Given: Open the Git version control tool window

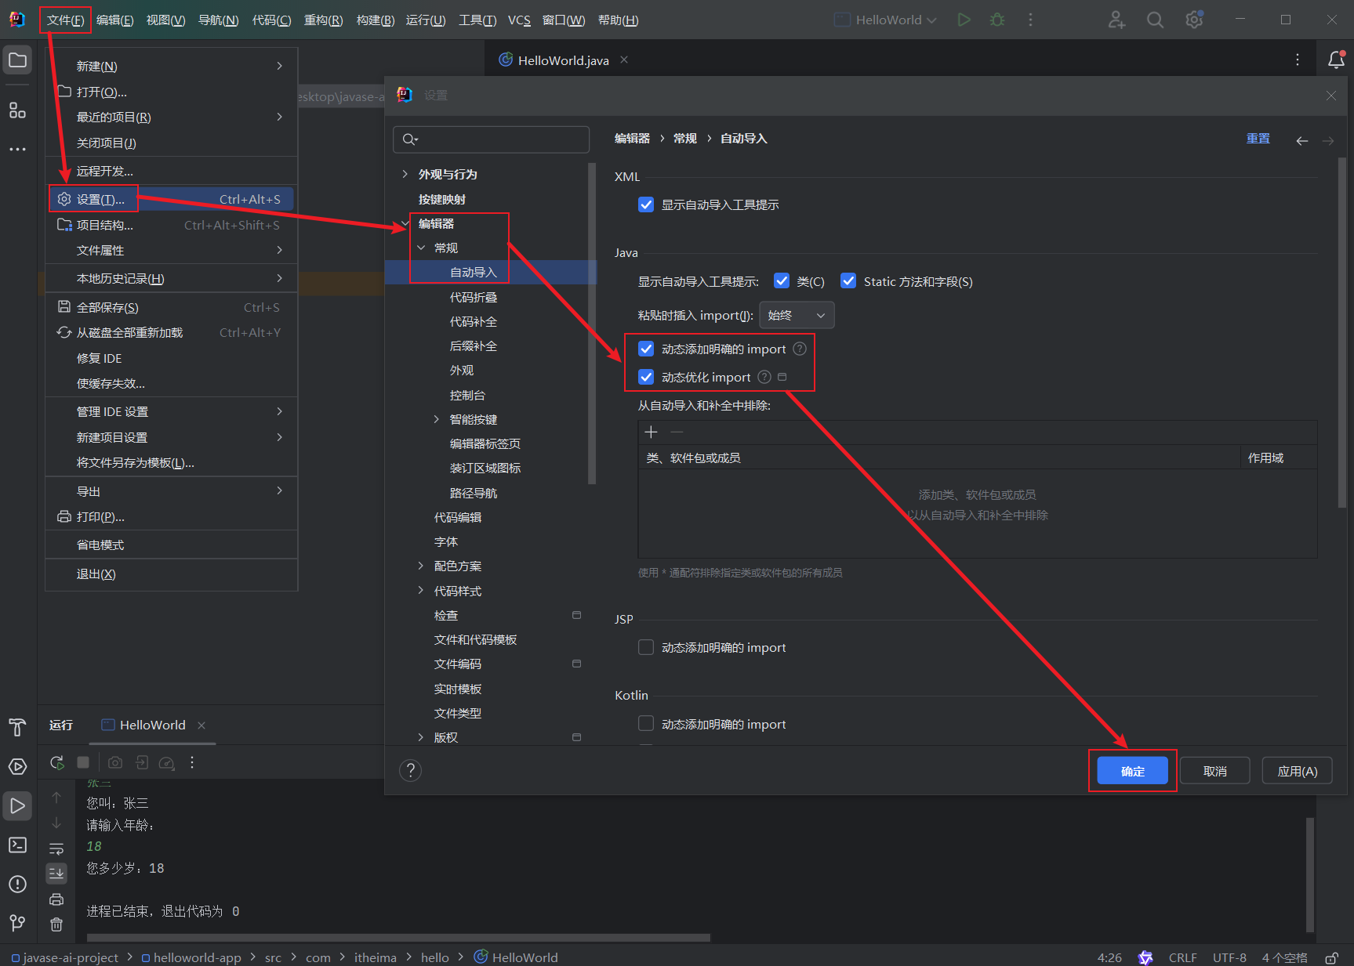Looking at the screenshot, I should (x=17, y=923).
